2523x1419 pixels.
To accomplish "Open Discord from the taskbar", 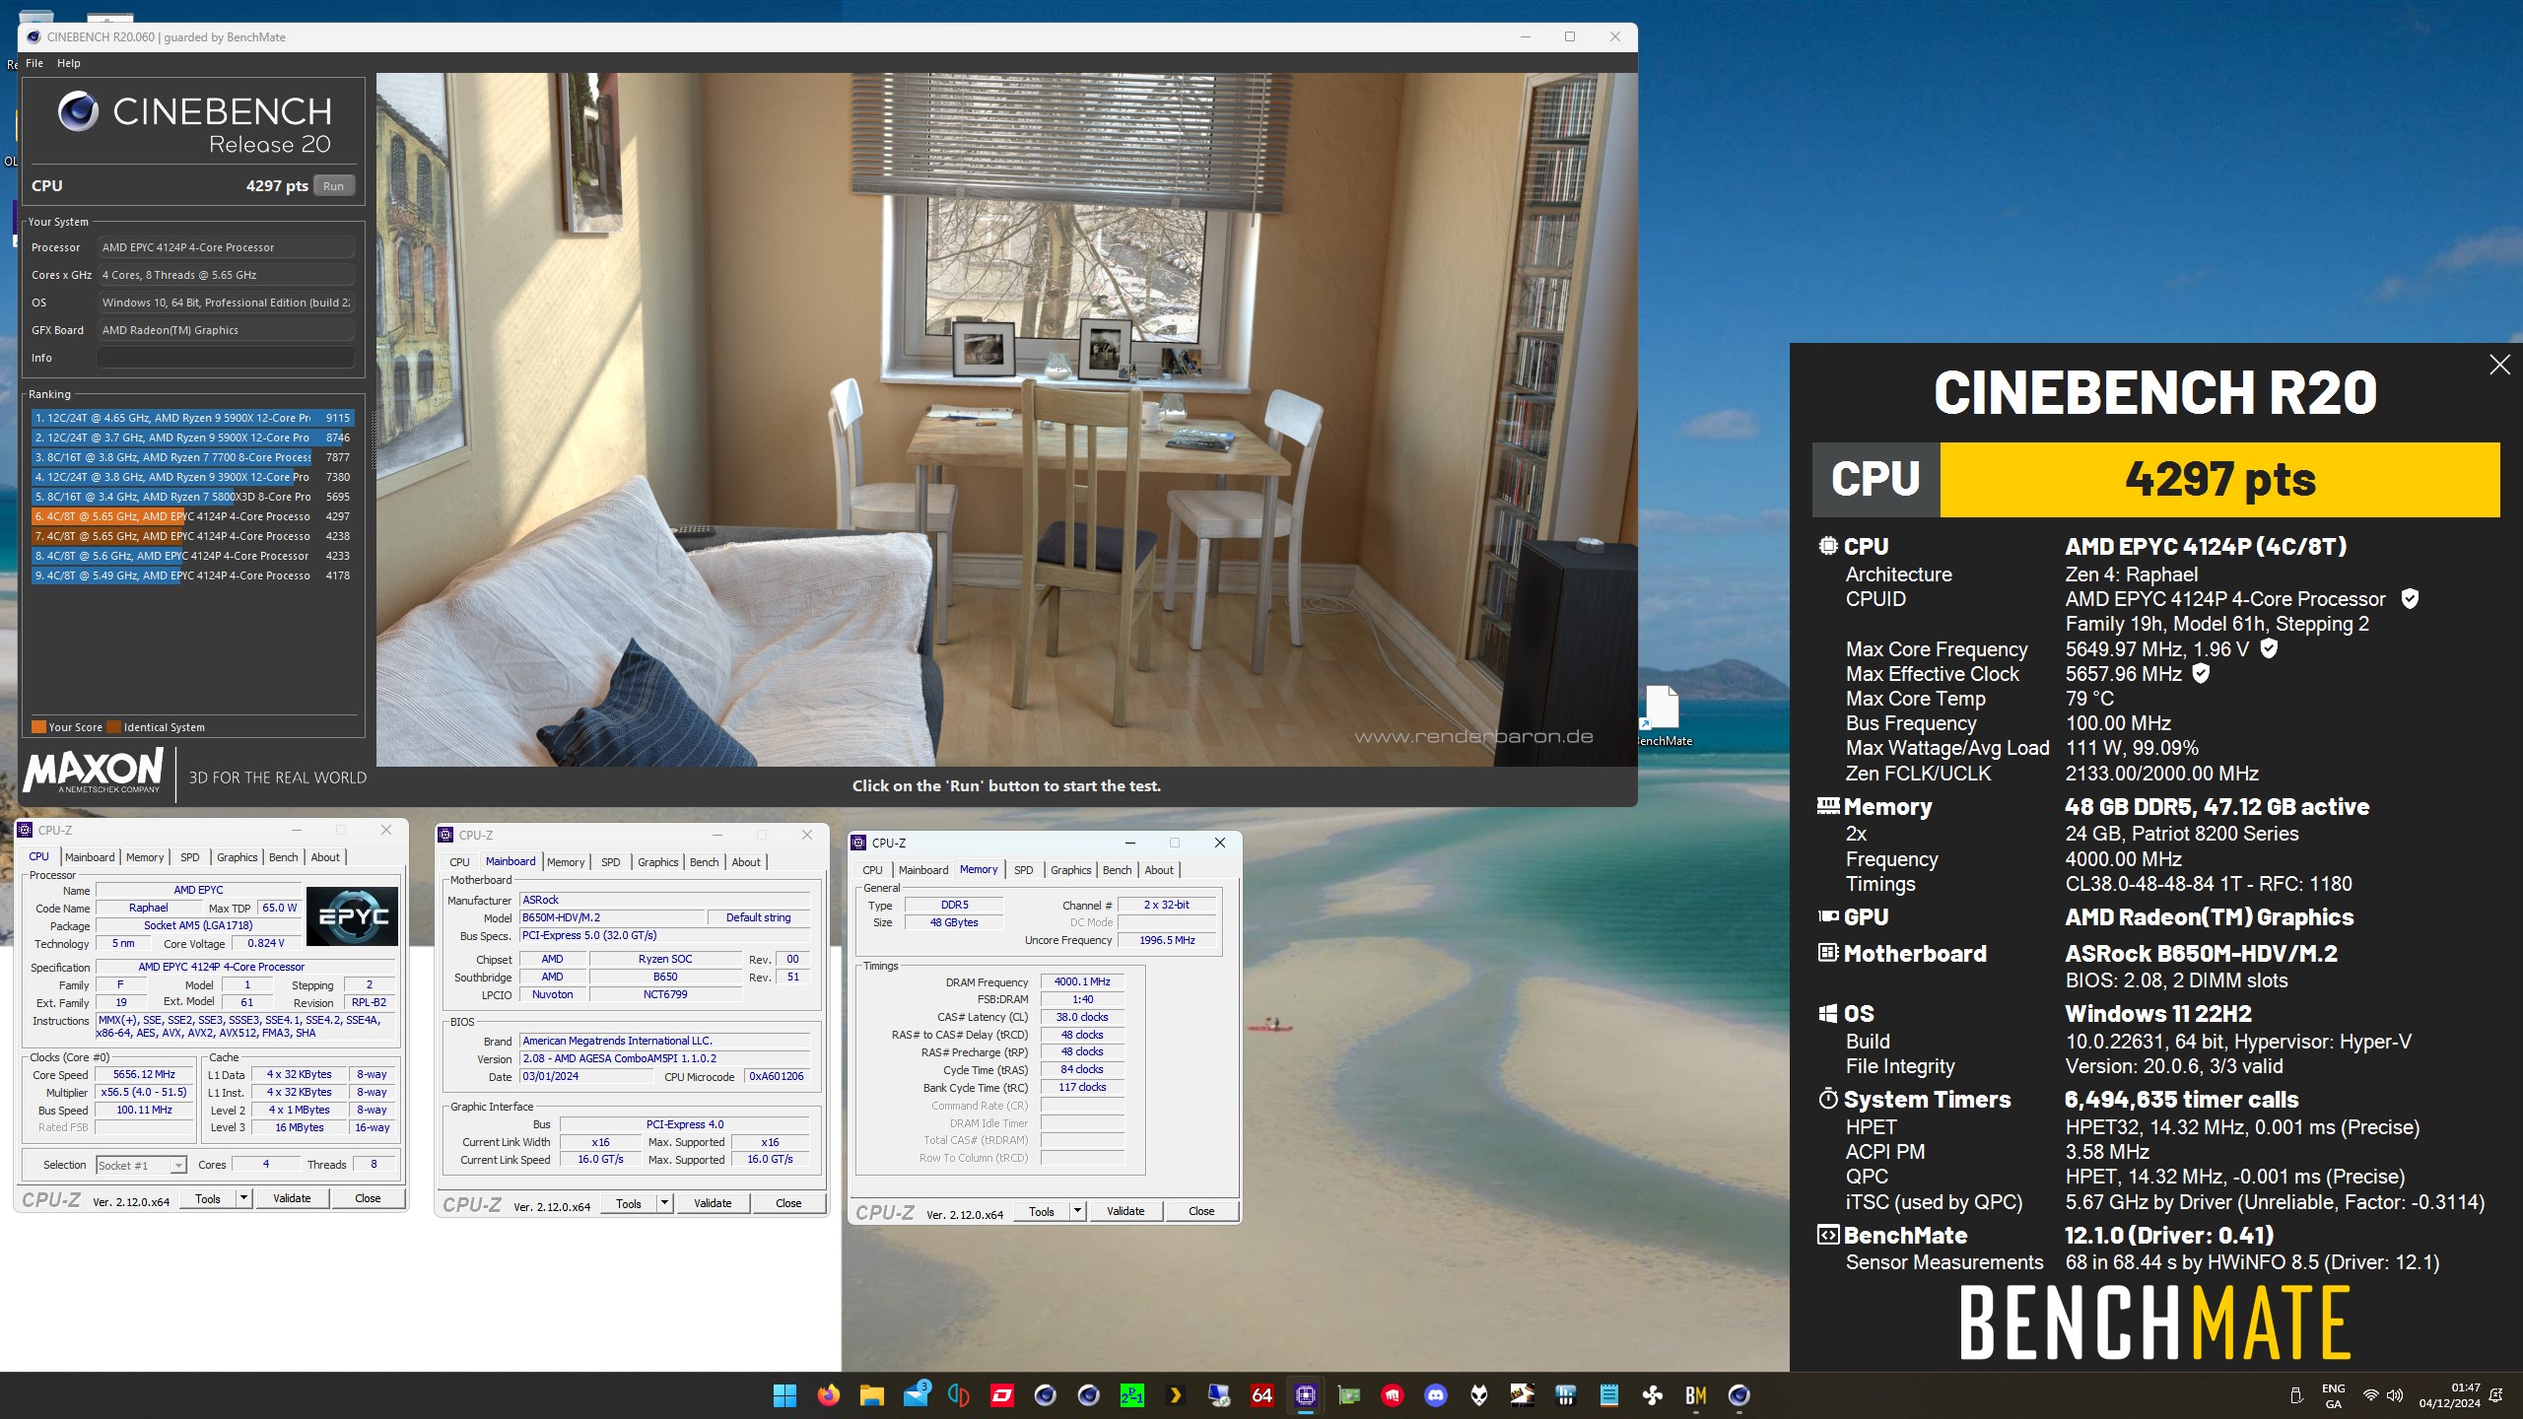I will (x=1436, y=1394).
